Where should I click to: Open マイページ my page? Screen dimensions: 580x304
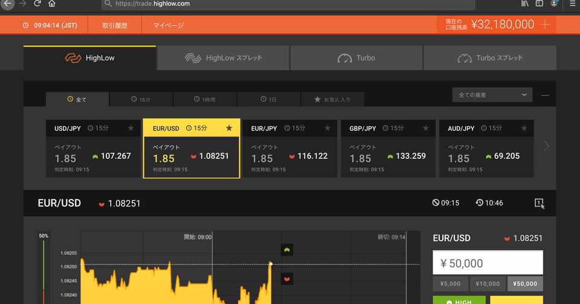coord(169,25)
